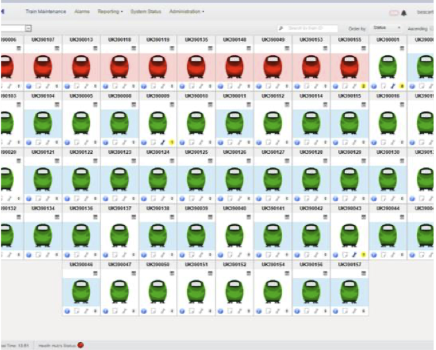
Task: Click the blue info icon under UK390107
Action: [28, 87]
